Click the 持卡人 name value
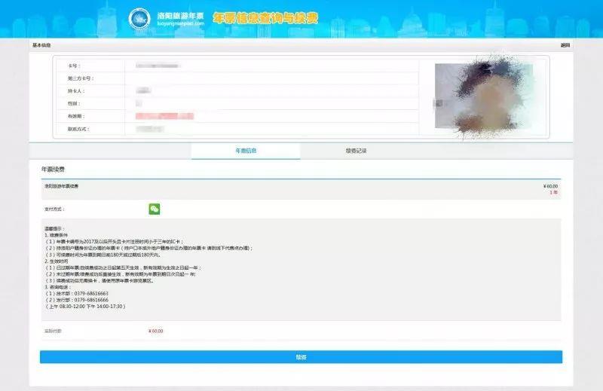 (x=142, y=91)
